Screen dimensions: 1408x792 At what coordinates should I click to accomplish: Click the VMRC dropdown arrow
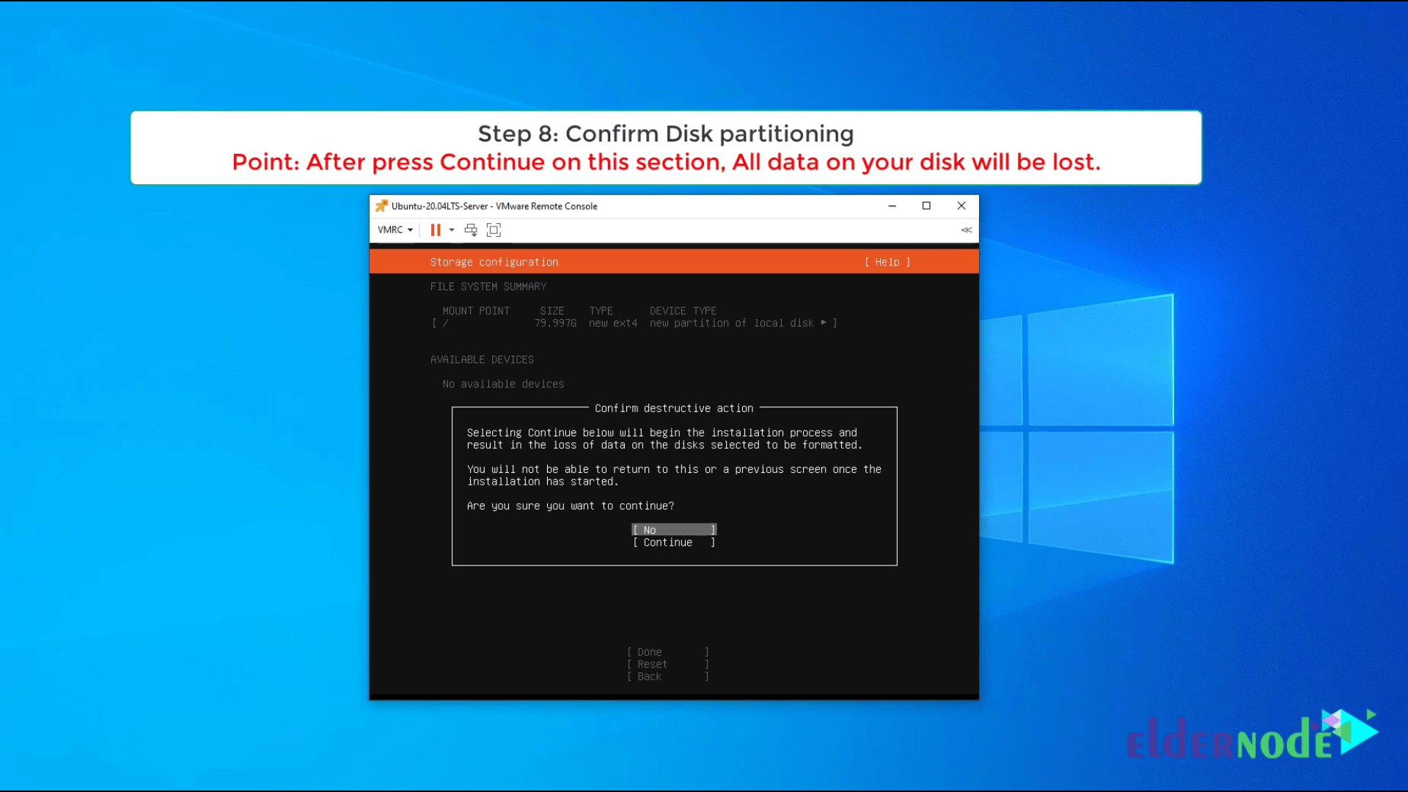click(x=409, y=230)
